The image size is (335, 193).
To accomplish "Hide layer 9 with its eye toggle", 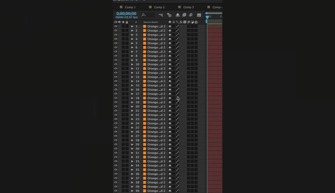I will coord(115,60).
